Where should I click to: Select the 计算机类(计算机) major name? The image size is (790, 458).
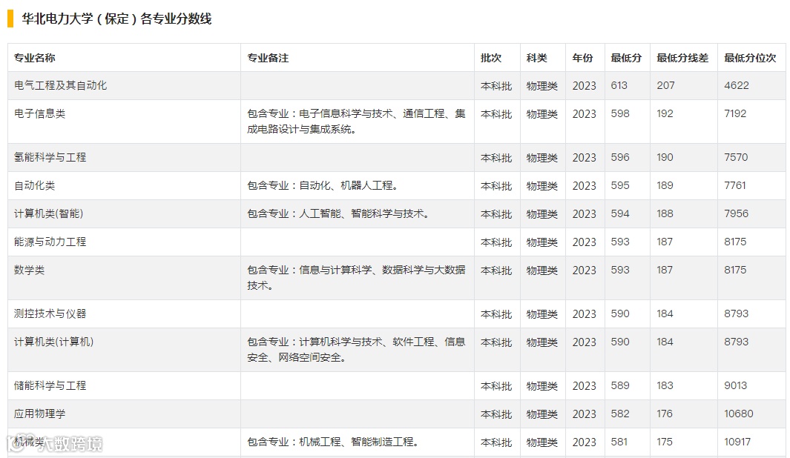click(x=53, y=342)
